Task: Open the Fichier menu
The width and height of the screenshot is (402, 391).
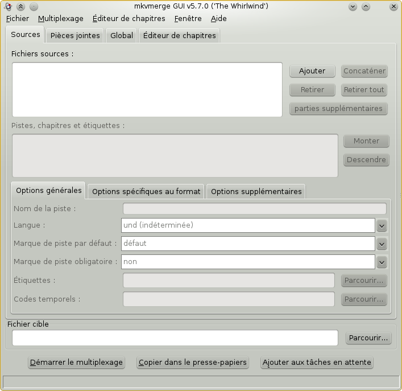Action: point(17,18)
